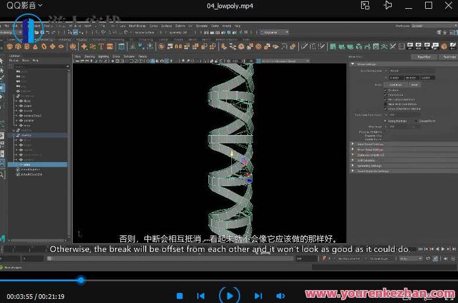
Task: Select the Along Normal radio button
Action: (x=385, y=121)
